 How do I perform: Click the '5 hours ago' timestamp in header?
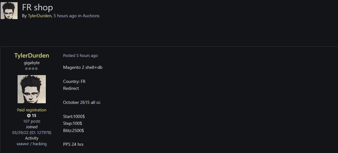point(65,16)
